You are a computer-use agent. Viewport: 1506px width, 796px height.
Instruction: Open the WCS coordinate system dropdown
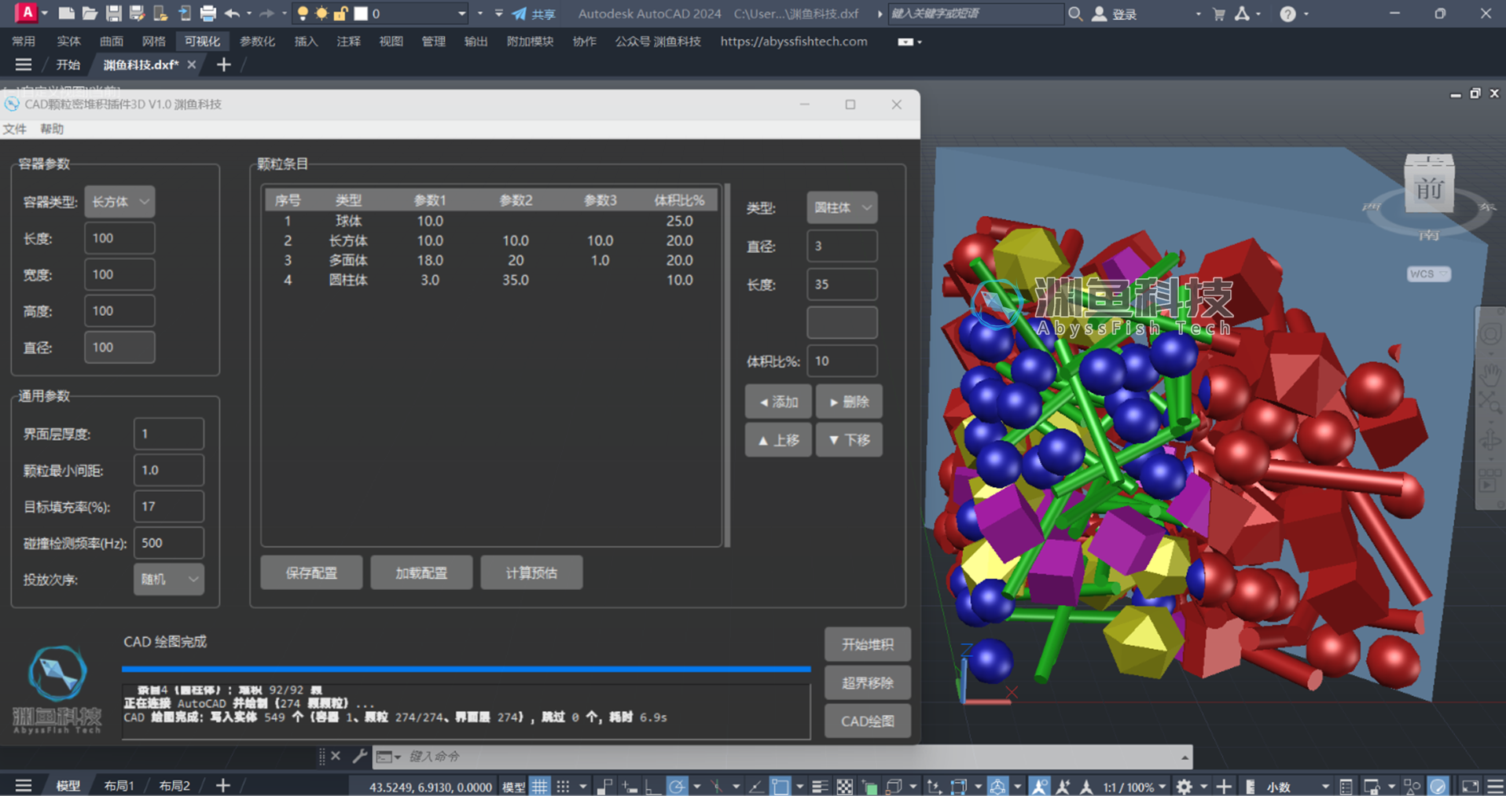click(x=1428, y=273)
